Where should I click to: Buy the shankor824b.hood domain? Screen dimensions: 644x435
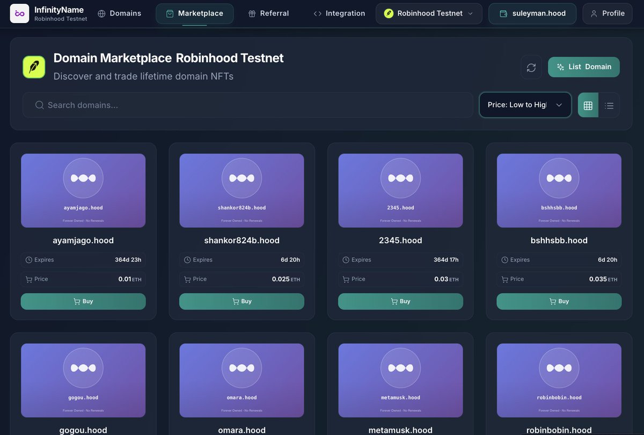[x=241, y=301]
